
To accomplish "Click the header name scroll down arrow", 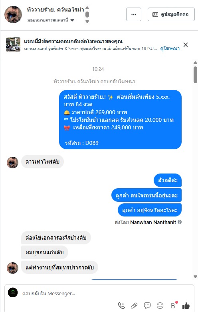I will coord(87,21).
